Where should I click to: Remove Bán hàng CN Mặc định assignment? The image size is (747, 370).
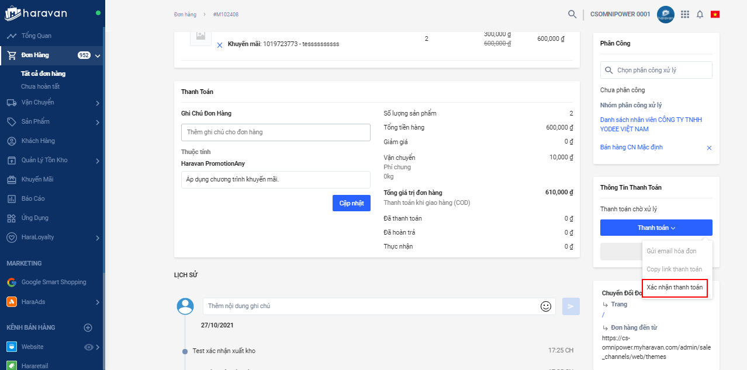coord(709,148)
